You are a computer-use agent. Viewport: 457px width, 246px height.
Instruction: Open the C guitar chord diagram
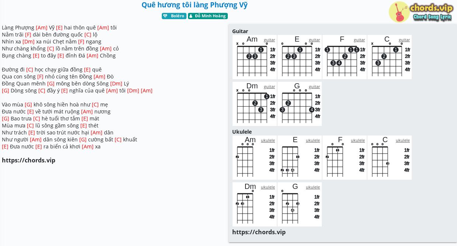pos(390,59)
